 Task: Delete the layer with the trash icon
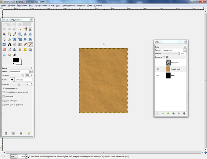point(184,114)
